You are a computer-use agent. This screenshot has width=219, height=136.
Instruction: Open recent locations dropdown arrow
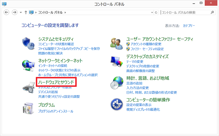[21, 12]
